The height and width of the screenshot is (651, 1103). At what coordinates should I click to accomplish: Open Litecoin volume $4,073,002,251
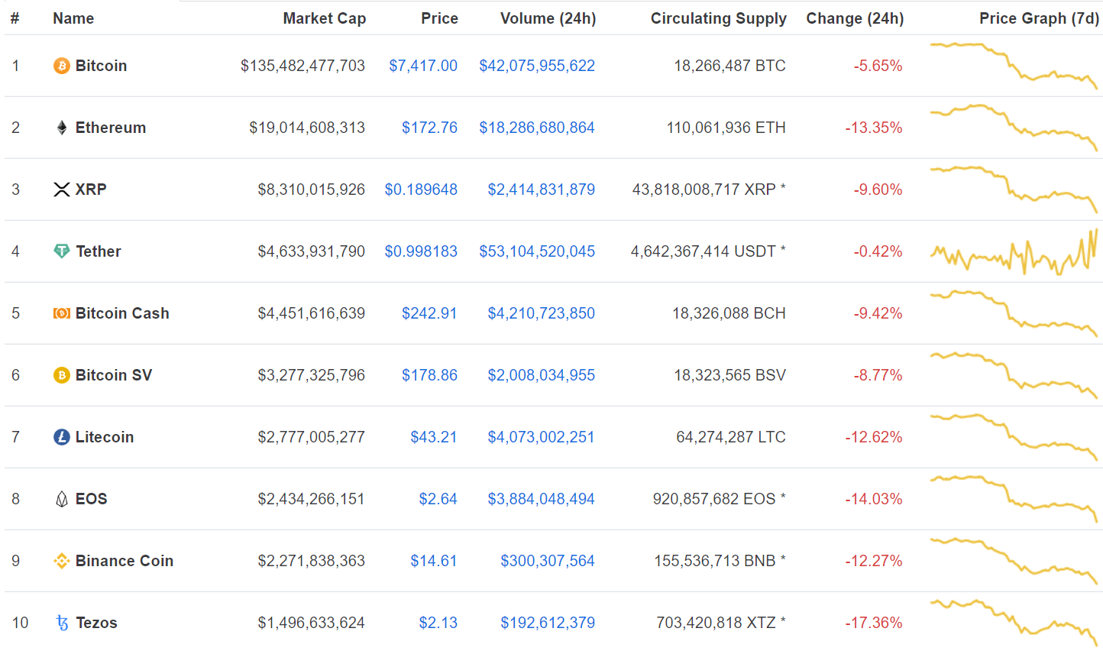(542, 437)
